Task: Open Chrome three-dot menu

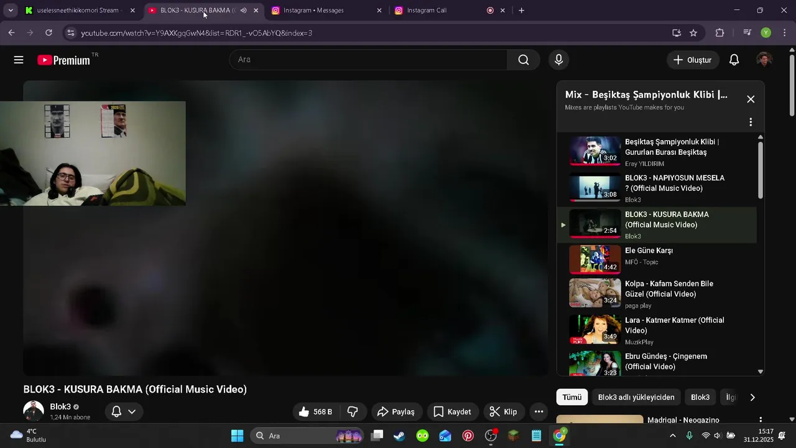Action: tap(784, 33)
